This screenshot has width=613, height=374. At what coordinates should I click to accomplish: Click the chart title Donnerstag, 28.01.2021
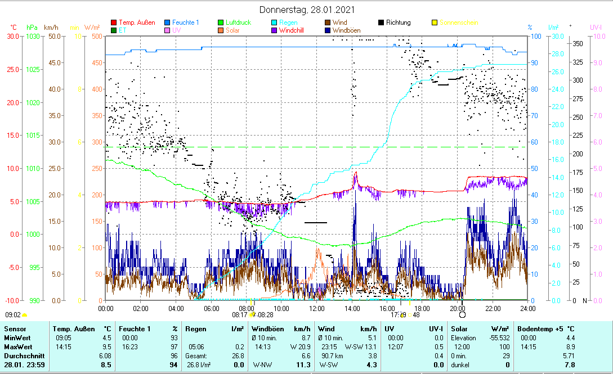(x=307, y=10)
